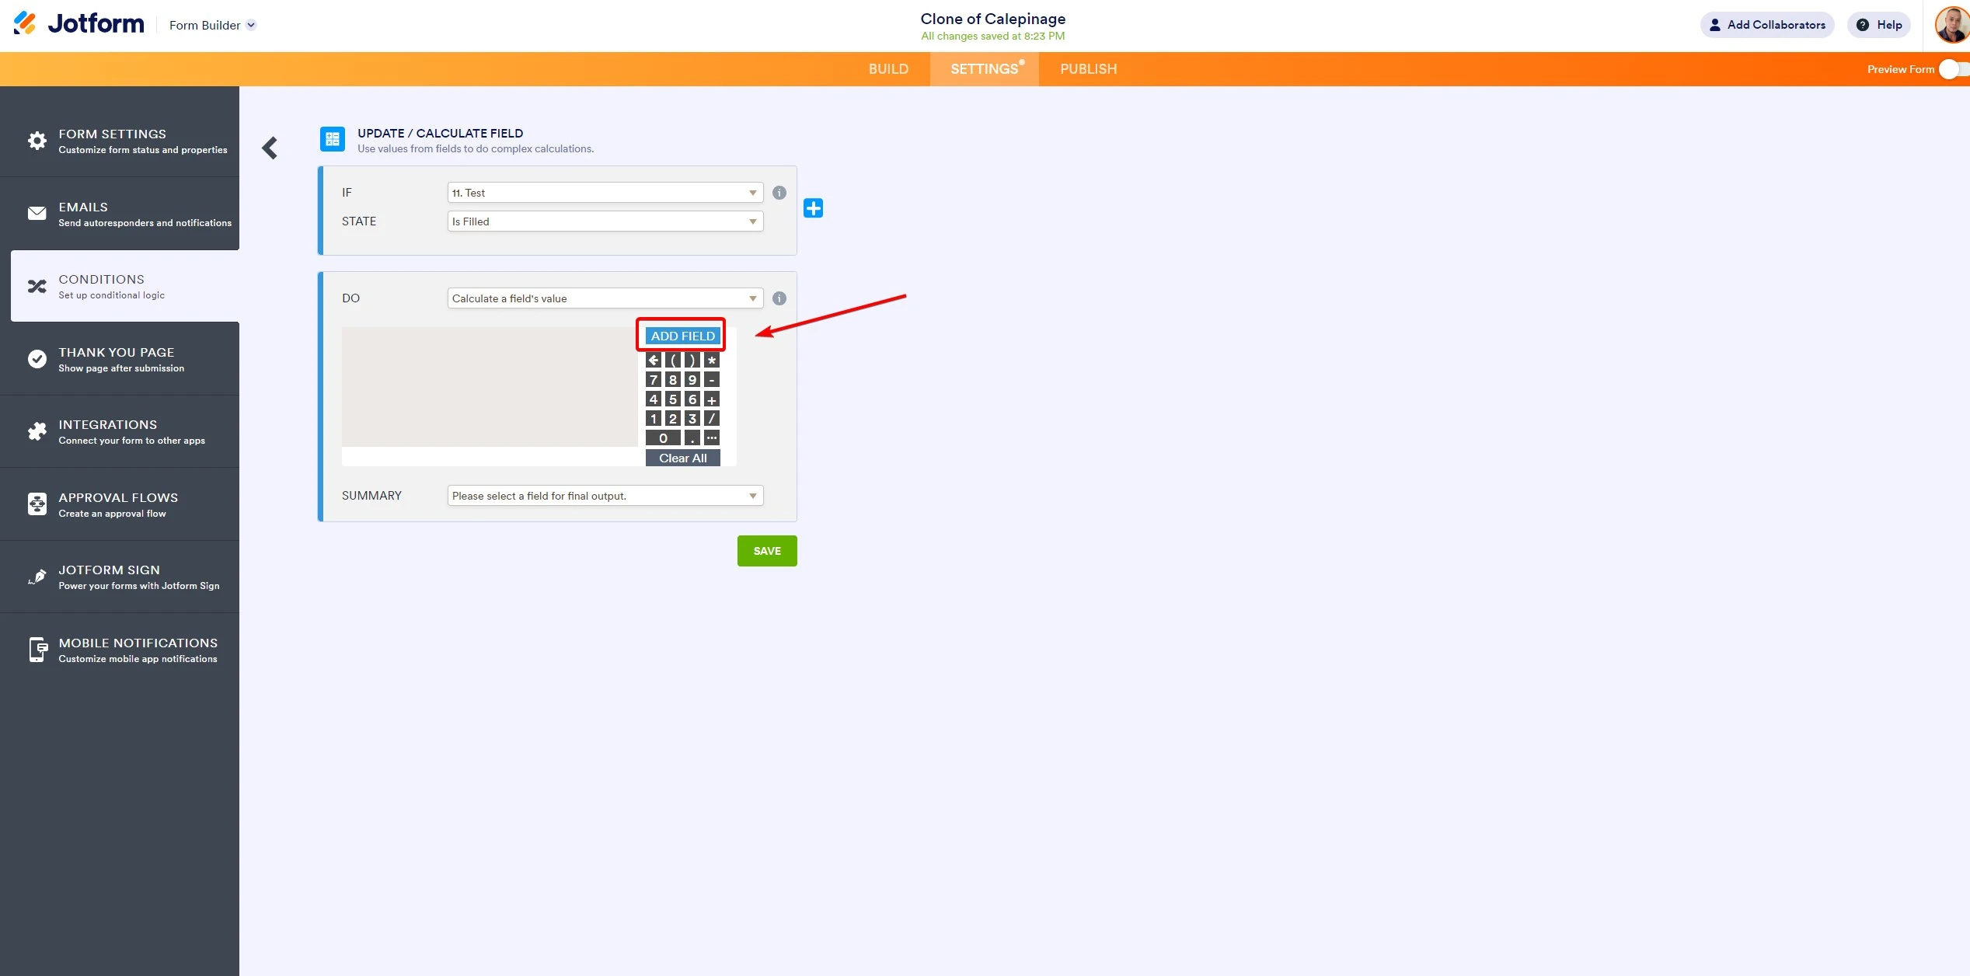Open the IF field dropdown showing 11. Test
This screenshot has width=1970, height=976.
[x=605, y=193]
